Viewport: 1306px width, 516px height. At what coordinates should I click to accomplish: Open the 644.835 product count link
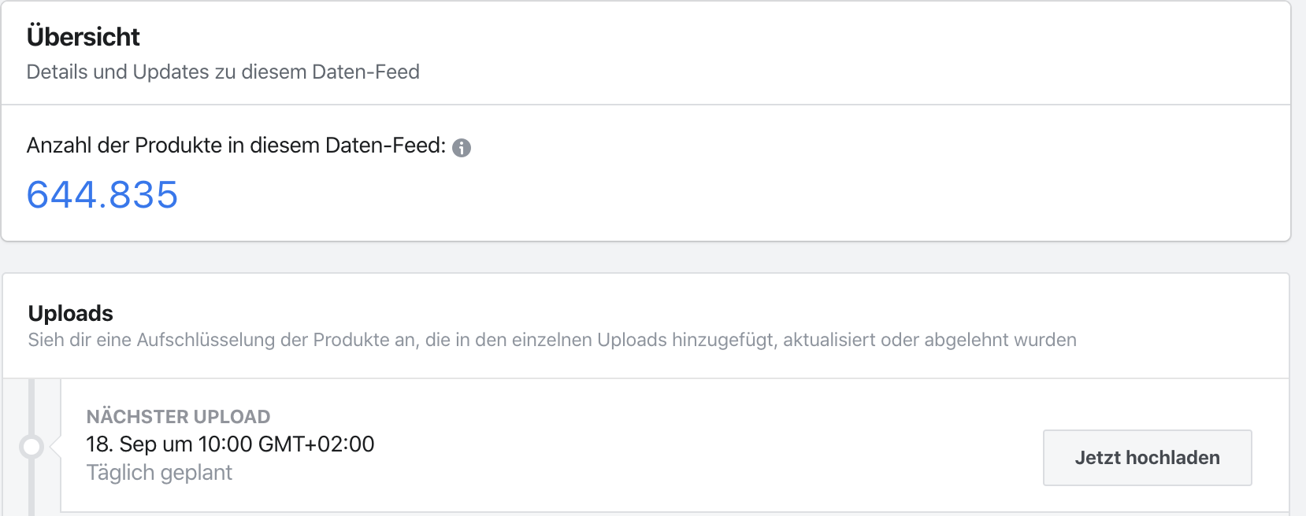(x=102, y=195)
